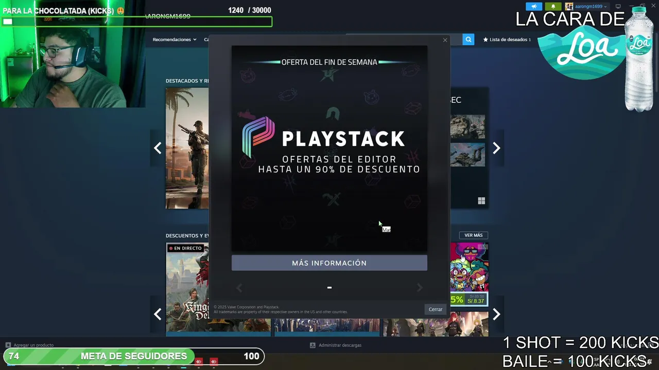Click the aarongm1699 profile avatar
The height and width of the screenshot is (370, 659).
569,7
